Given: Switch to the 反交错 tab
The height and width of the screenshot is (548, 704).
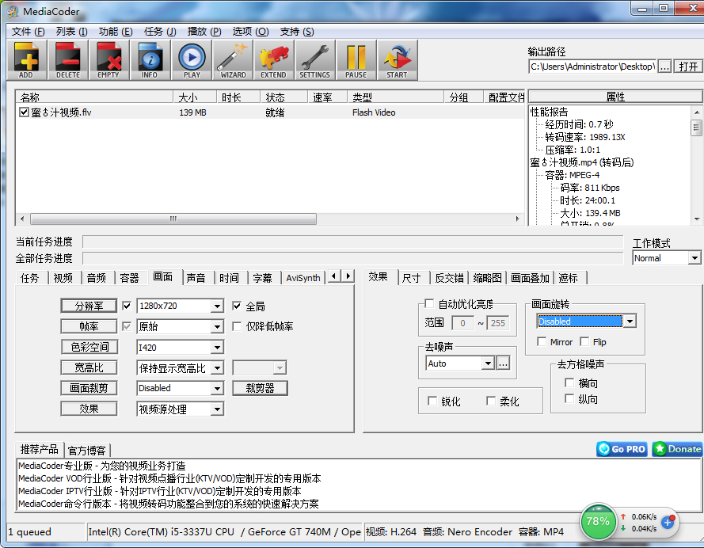Looking at the screenshot, I should pos(449,278).
